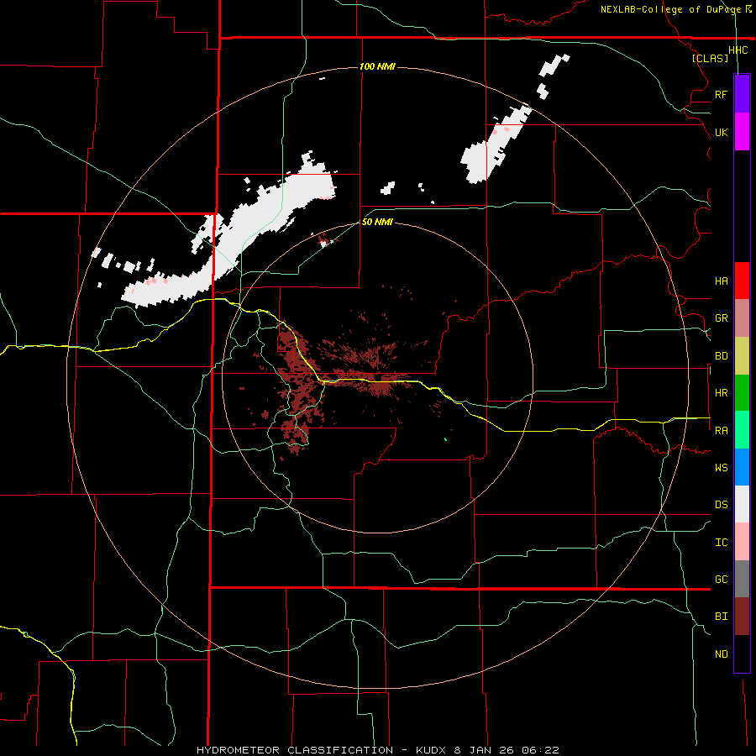This screenshot has height=756, width=756.
Task: Click the UK magenta legend swatch
Action: (742, 132)
